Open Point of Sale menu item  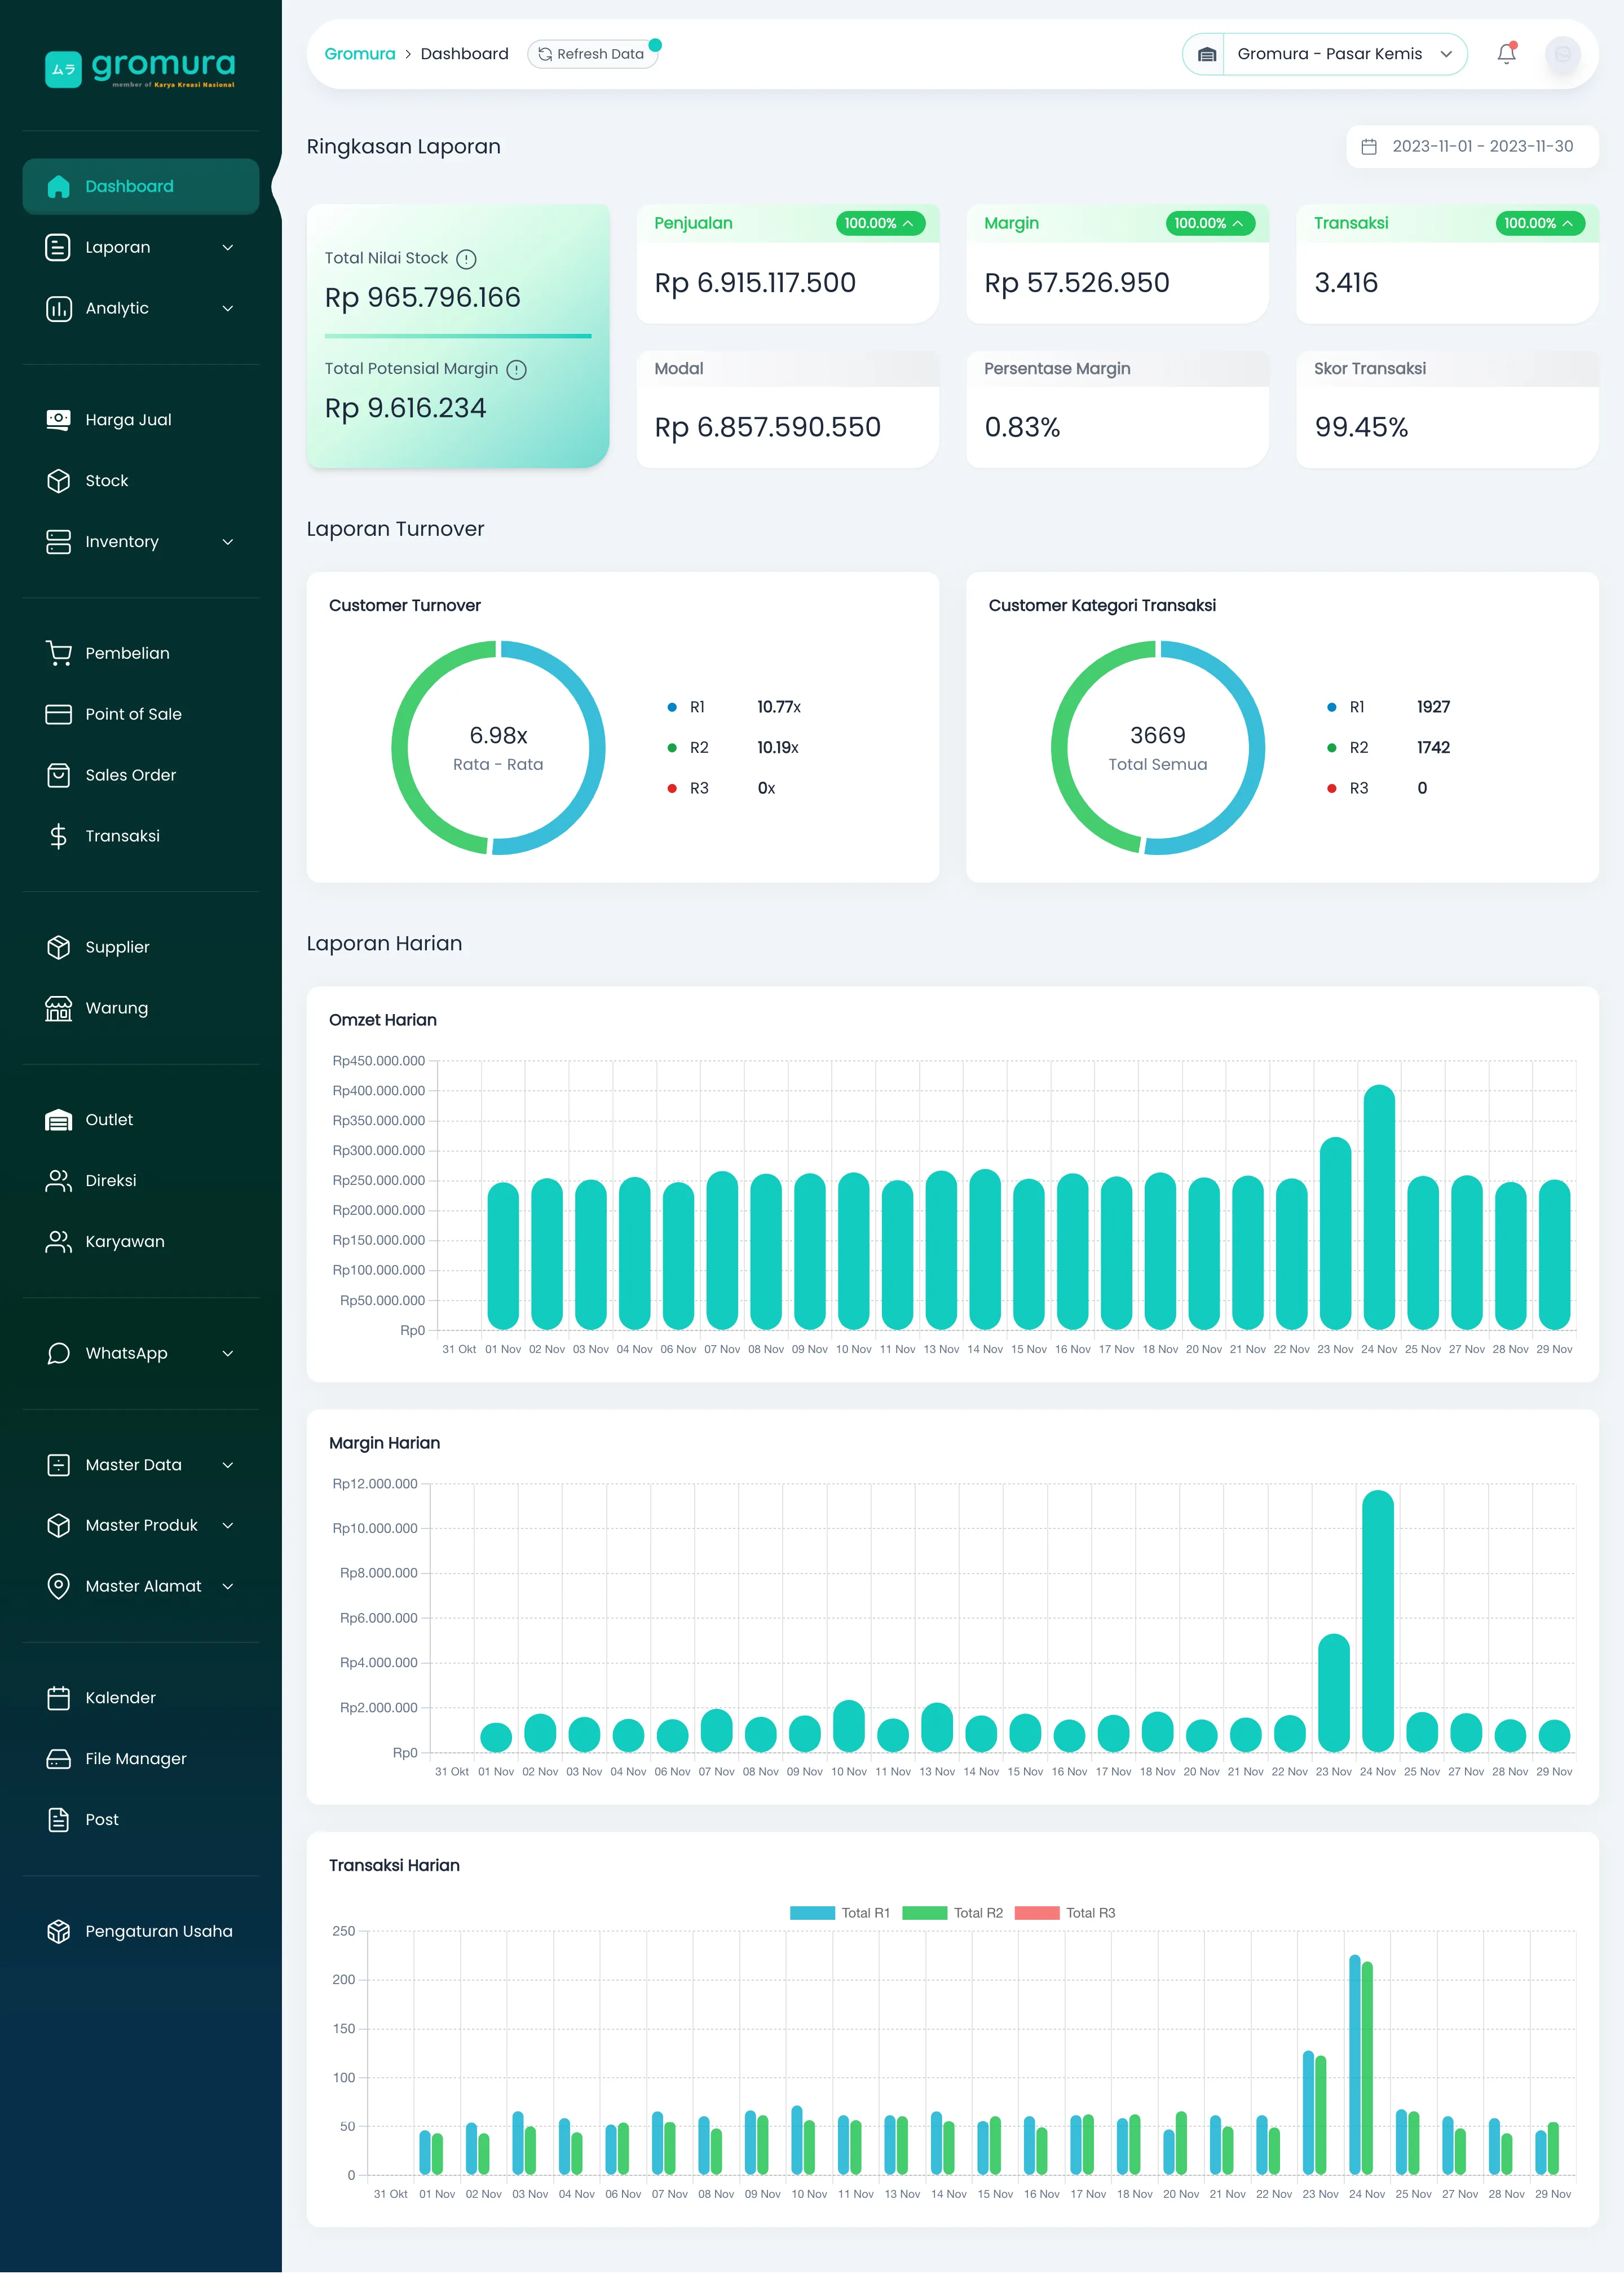(141, 715)
